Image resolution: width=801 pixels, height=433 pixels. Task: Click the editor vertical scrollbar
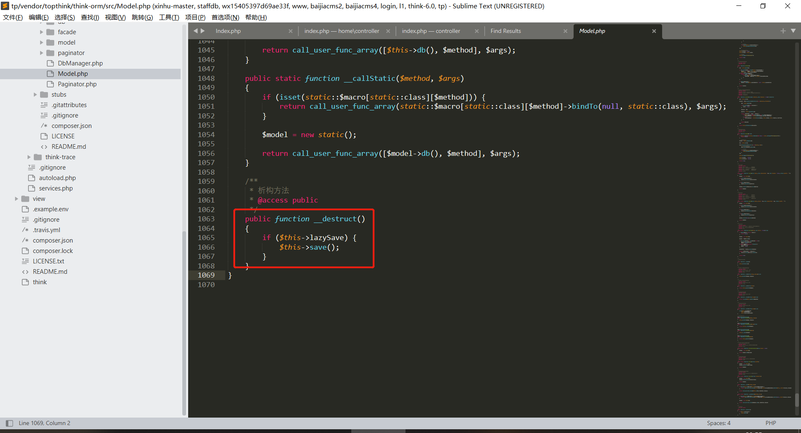pos(797,399)
